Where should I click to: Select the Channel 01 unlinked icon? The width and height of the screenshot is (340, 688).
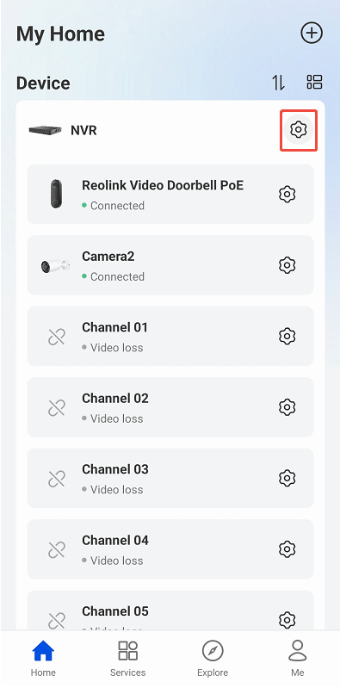[57, 337]
